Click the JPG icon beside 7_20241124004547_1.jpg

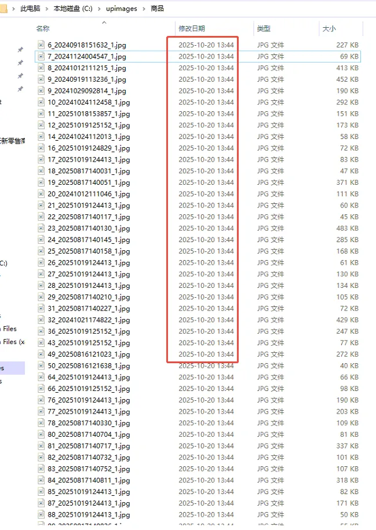[x=41, y=56]
